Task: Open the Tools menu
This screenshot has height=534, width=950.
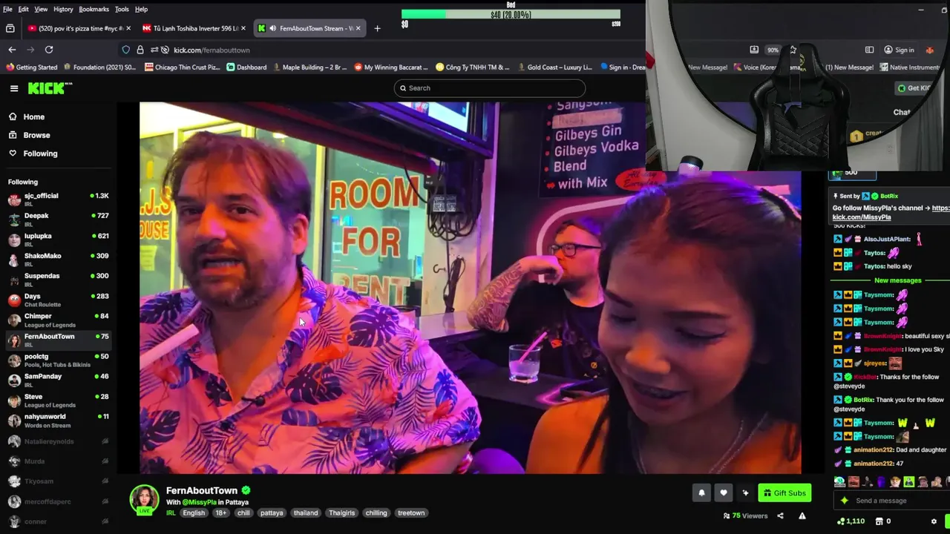Action: (122, 9)
